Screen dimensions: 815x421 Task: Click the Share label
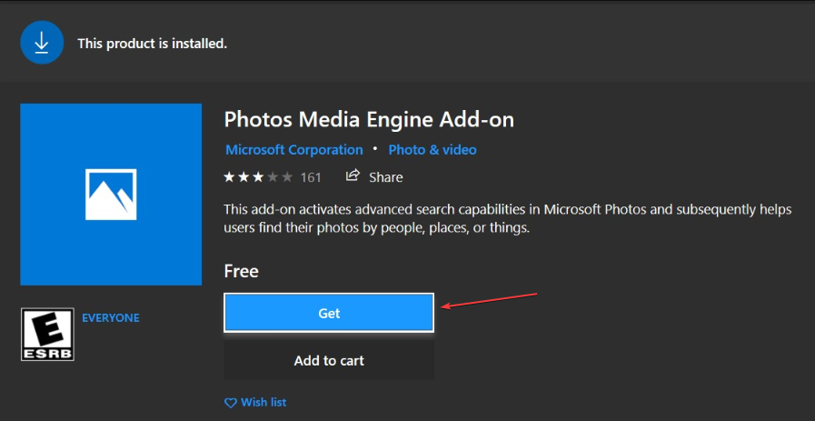[385, 177]
